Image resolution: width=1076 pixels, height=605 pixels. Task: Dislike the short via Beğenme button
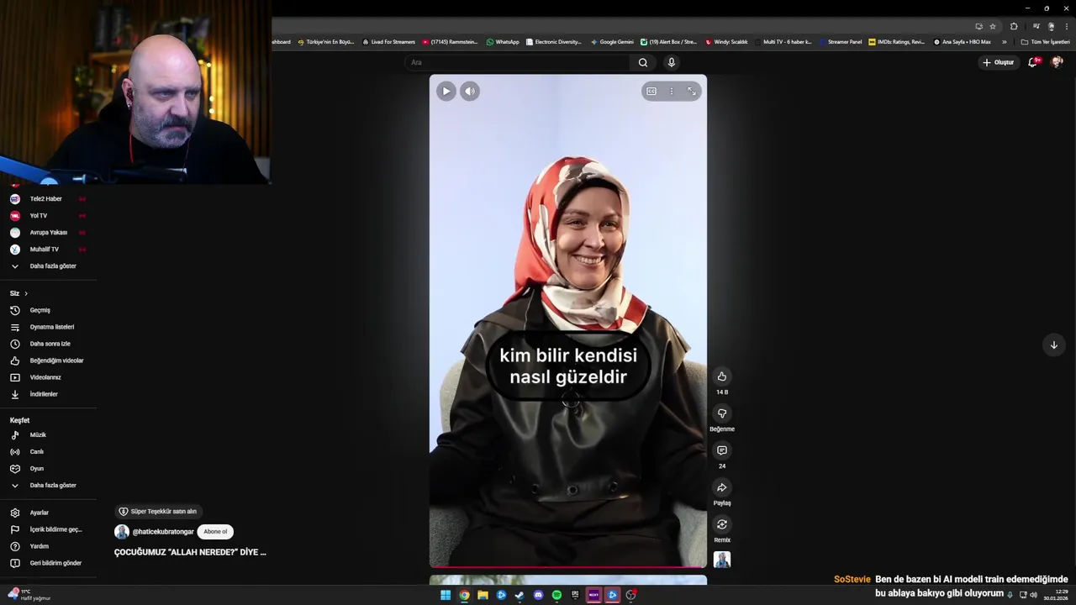coord(721,413)
